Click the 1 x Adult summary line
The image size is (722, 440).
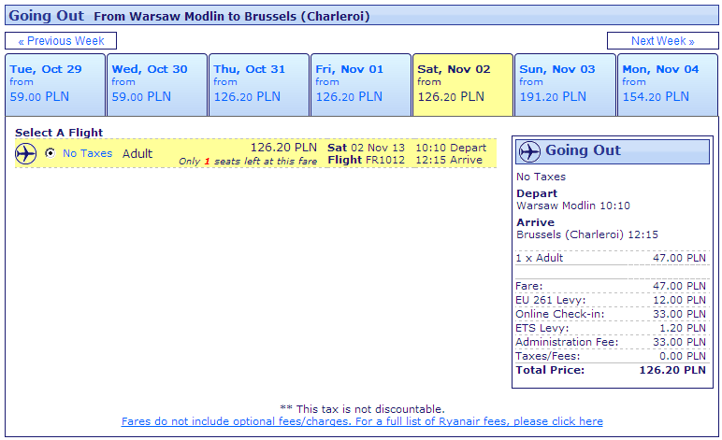(611, 258)
